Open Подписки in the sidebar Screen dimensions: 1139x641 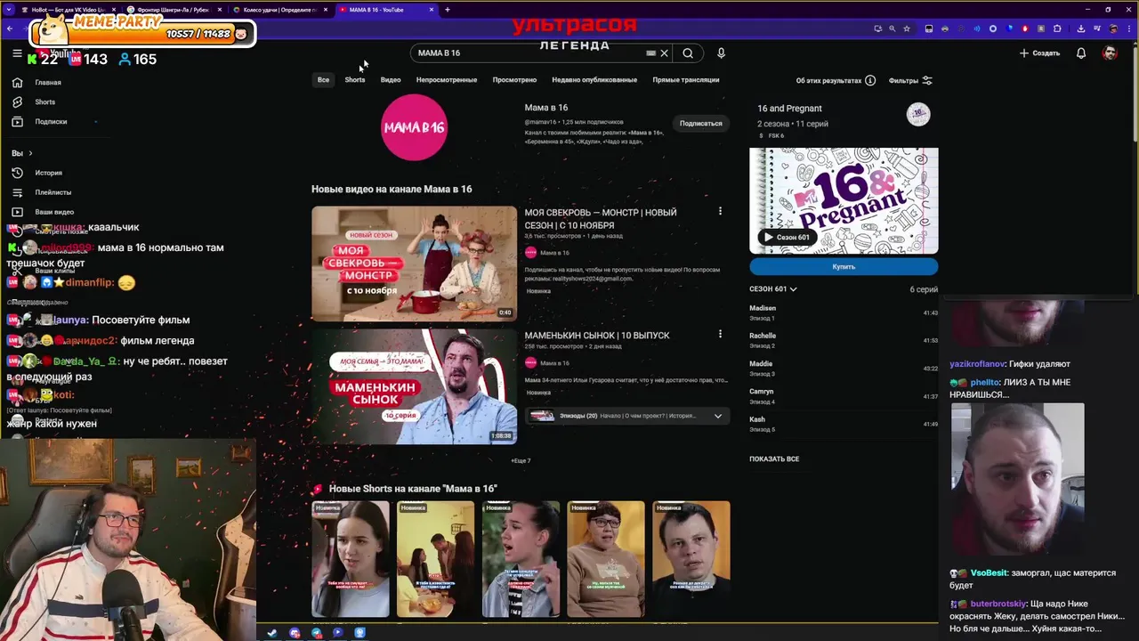coord(51,122)
